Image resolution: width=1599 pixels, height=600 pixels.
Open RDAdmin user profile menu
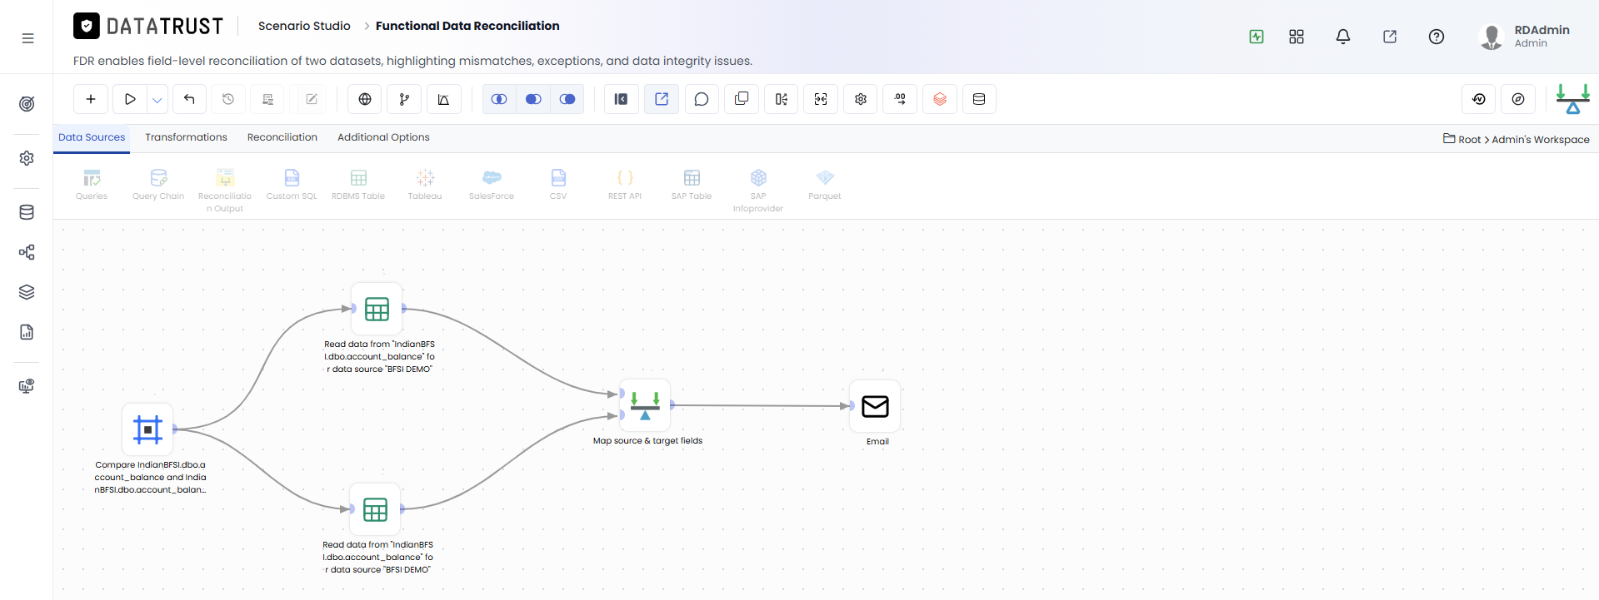point(1525,37)
